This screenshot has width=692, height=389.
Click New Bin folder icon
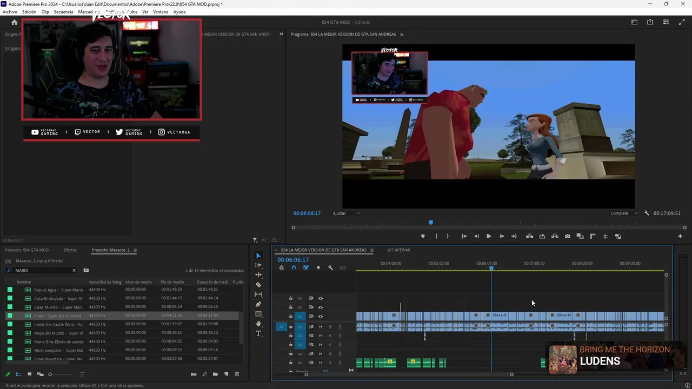(x=215, y=374)
